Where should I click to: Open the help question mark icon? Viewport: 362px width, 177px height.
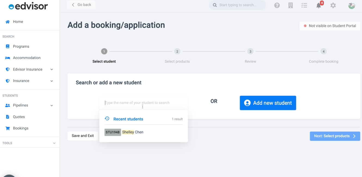[277, 5]
